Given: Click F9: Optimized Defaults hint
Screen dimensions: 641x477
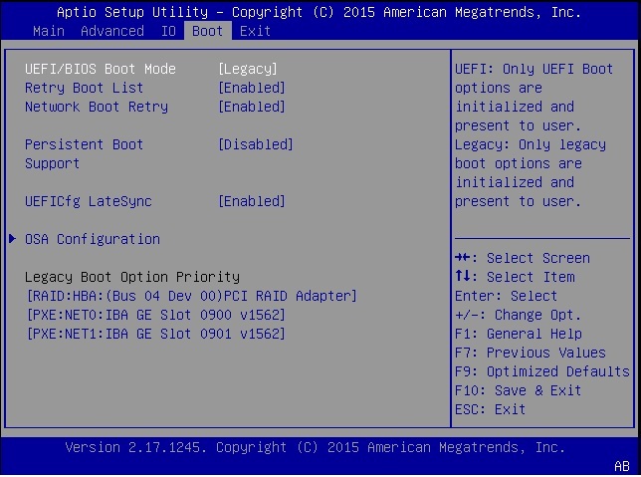Looking at the screenshot, I should click(542, 371).
